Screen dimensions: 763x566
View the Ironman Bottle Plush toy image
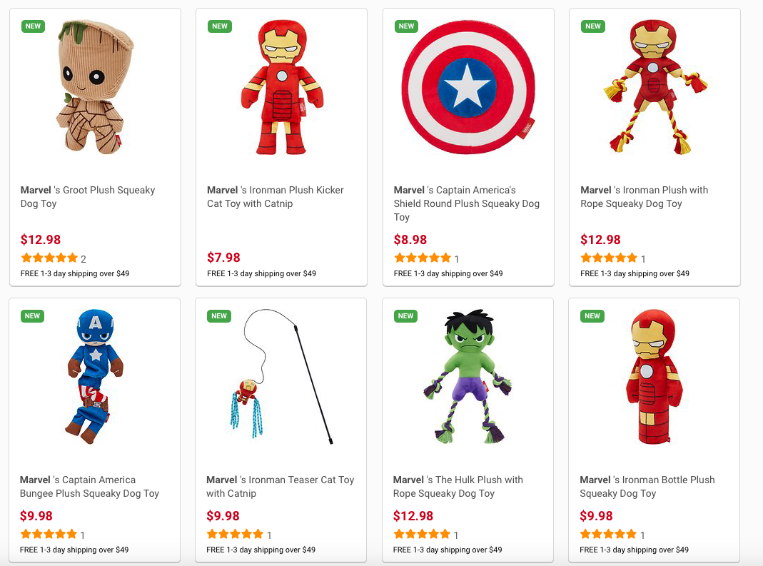(654, 377)
